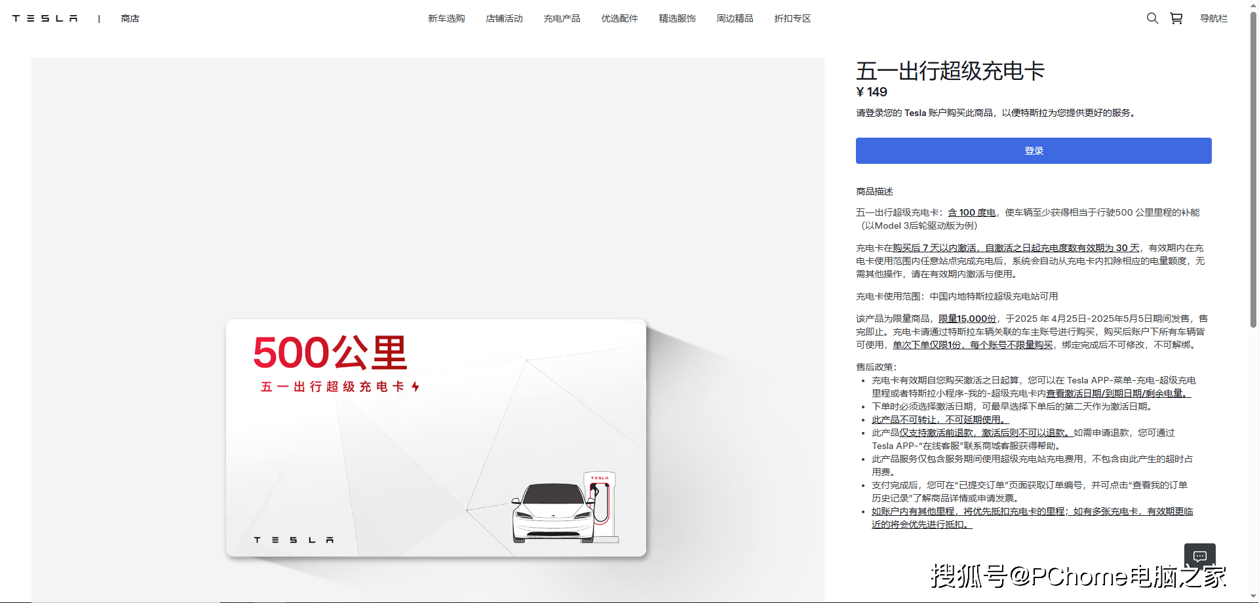
Task: Open the 优选配件 menu item
Action: pos(619,18)
